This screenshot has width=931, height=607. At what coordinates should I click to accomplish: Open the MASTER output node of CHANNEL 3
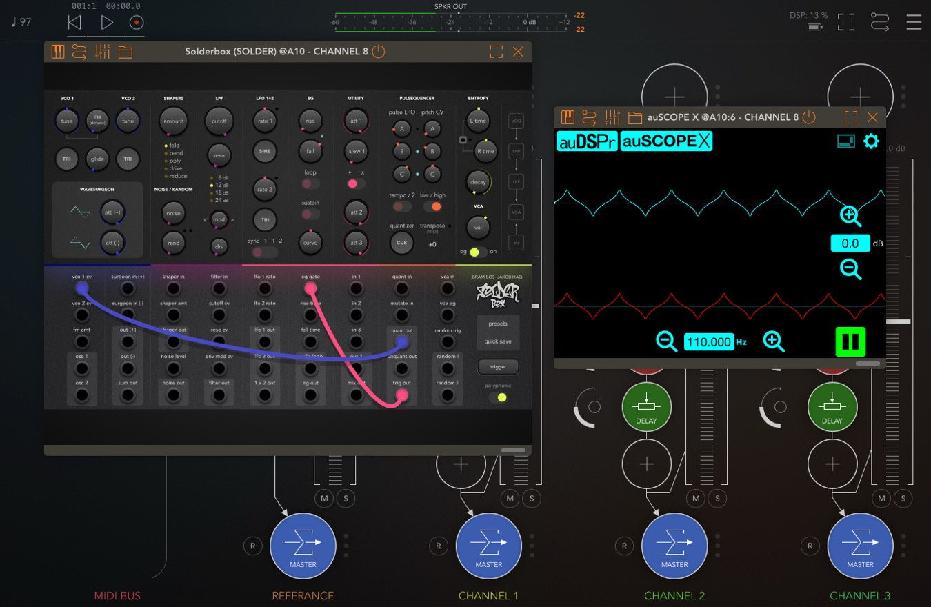click(860, 546)
